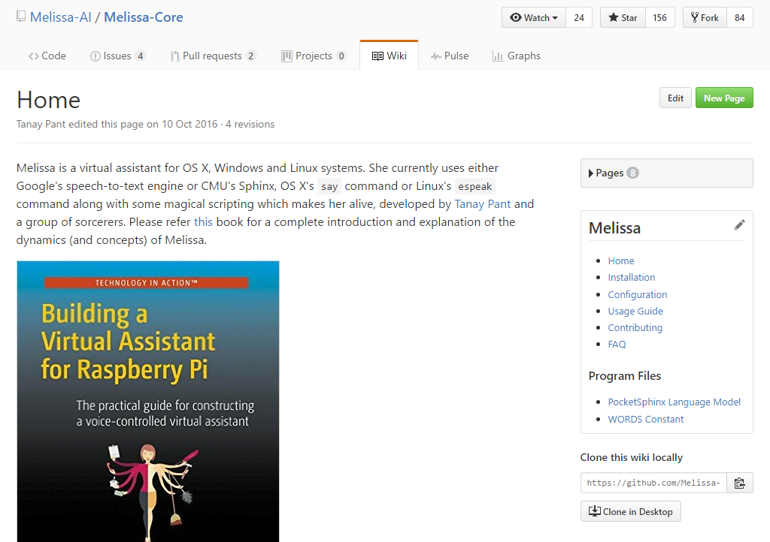Open the Home sidebar link
The height and width of the screenshot is (542, 770).
point(620,260)
